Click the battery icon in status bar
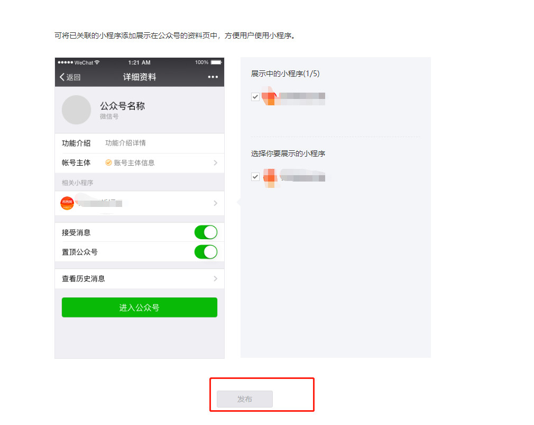Viewport: 534px width, 425px height. 217,62
